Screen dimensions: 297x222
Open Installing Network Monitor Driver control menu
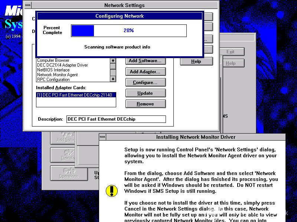tap(102, 137)
